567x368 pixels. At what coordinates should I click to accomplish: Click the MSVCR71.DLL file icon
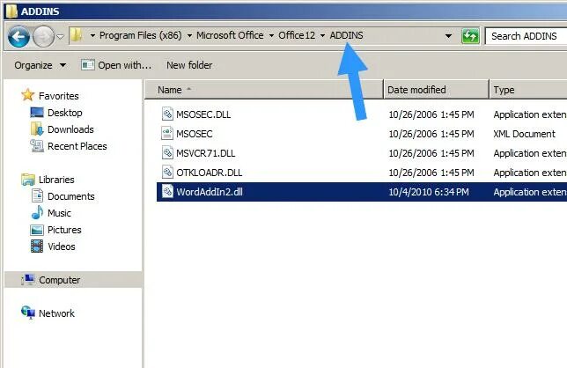pos(167,152)
